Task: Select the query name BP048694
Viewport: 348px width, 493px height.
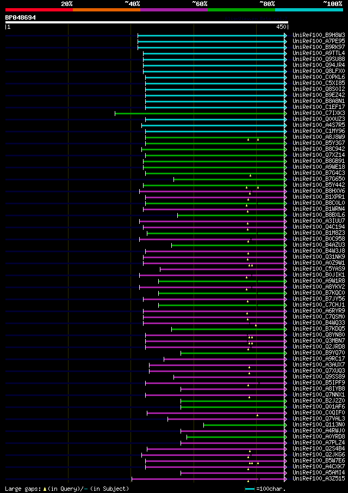Action: [x=21, y=17]
